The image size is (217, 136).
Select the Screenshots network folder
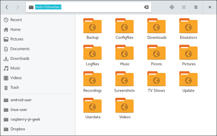click(x=124, y=82)
